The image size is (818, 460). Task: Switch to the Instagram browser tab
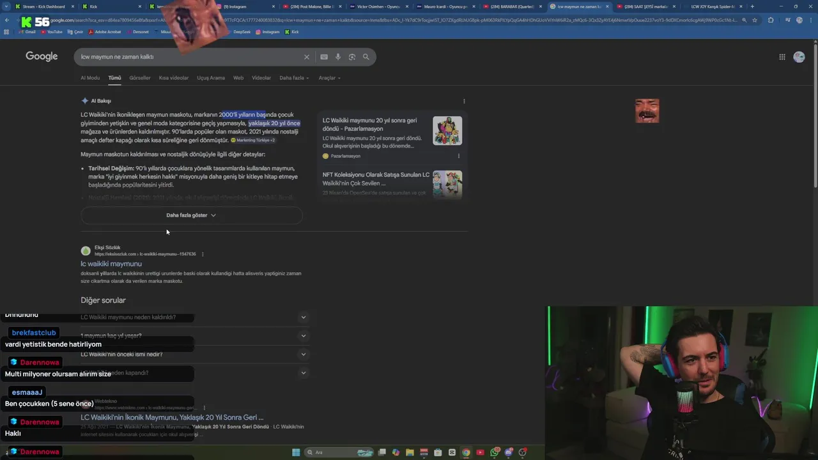point(243,6)
